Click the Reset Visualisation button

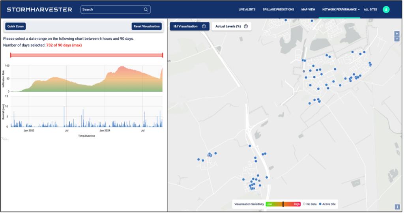pos(147,26)
